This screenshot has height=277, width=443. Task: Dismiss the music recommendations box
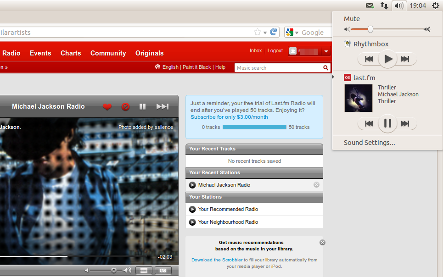tap(322, 243)
